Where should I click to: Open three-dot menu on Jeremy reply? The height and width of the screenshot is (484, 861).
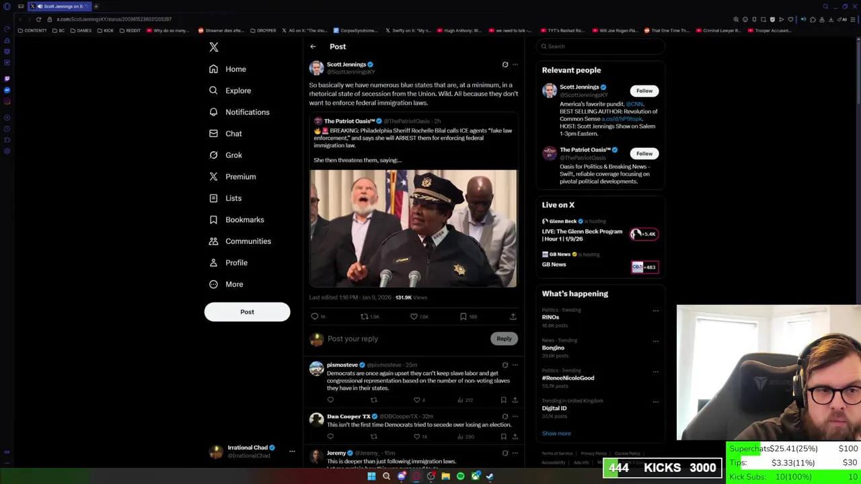pos(515,453)
